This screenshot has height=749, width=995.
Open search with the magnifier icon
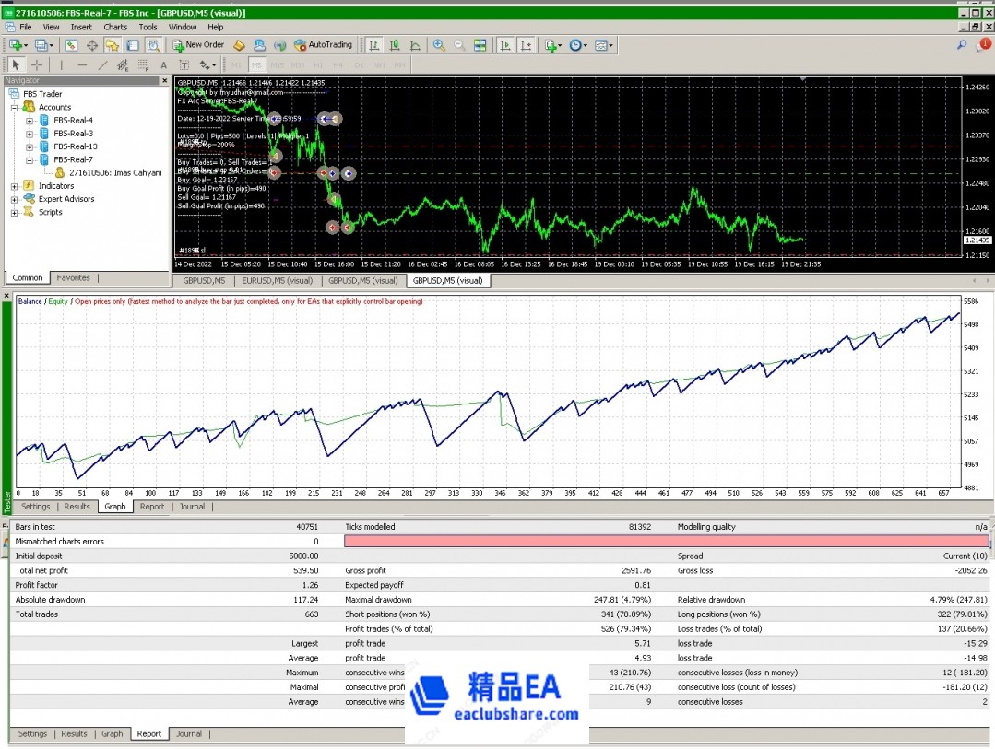point(962,44)
